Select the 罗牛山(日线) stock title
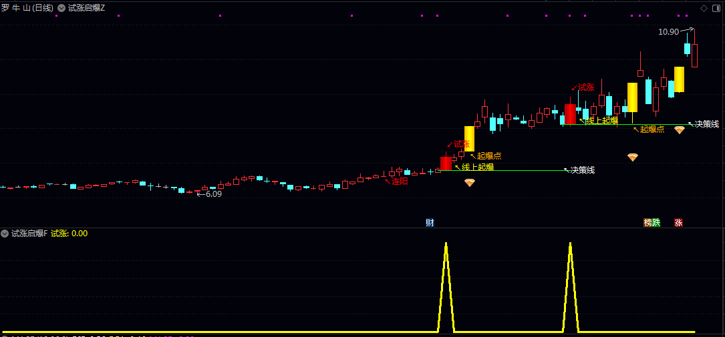This screenshot has width=725, height=337. (27, 8)
